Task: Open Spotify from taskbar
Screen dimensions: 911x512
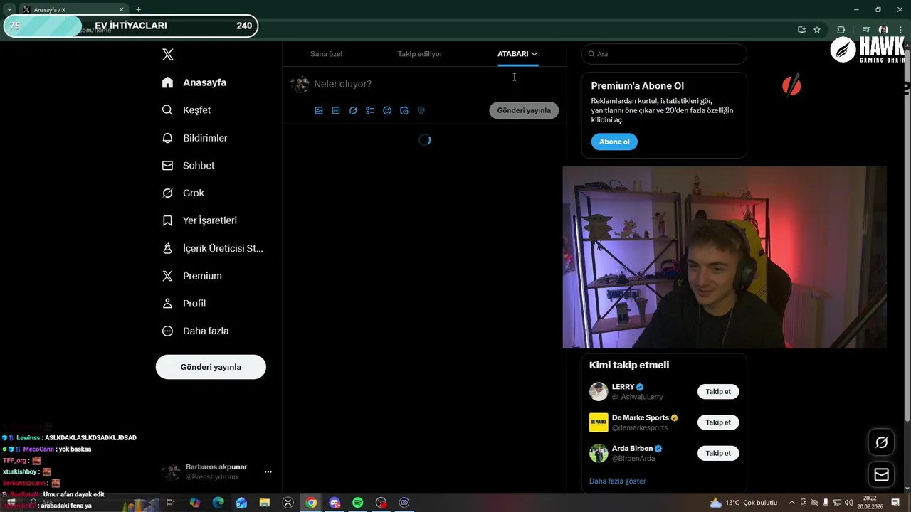Action: (x=358, y=503)
